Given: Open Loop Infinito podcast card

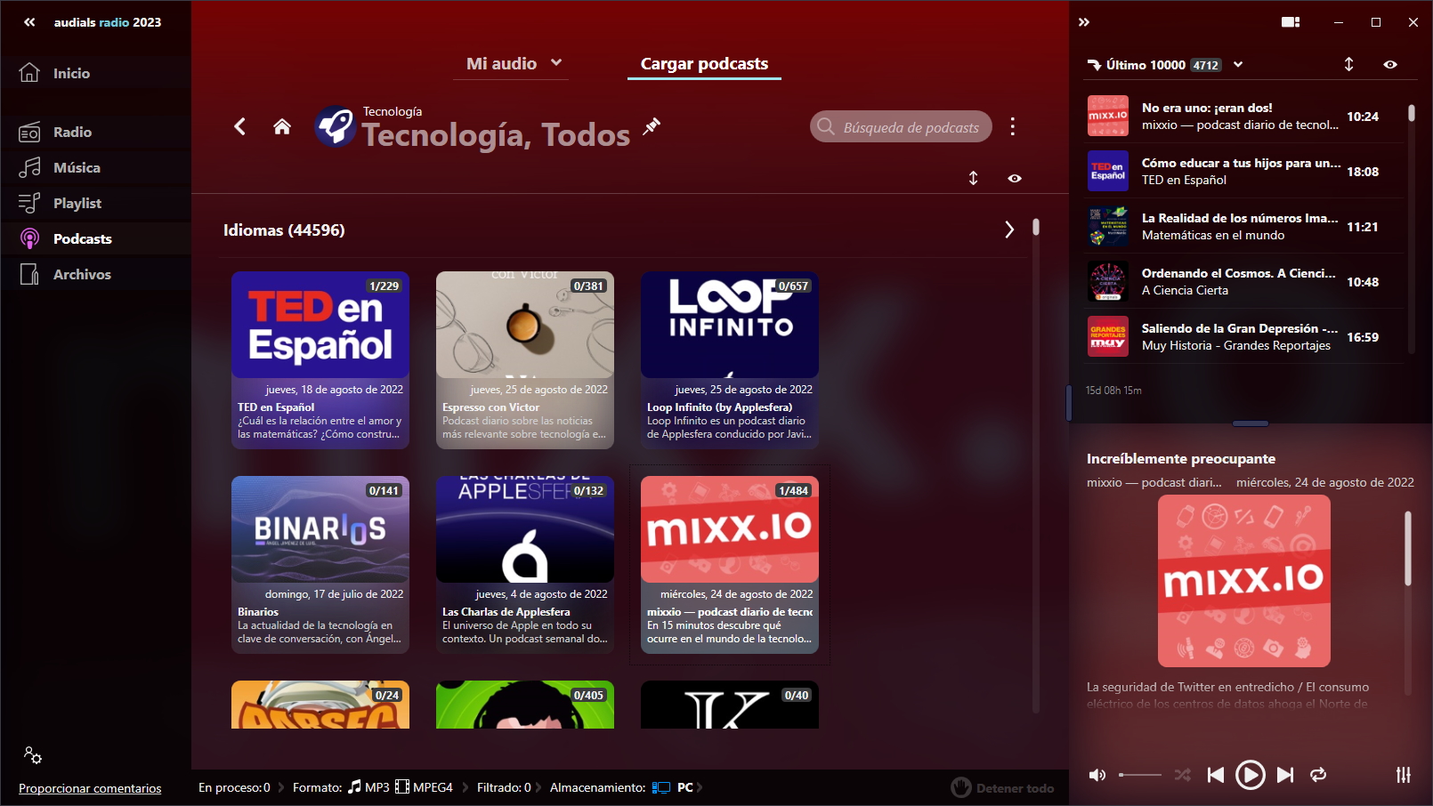Looking at the screenshot, I should [730, 360].
